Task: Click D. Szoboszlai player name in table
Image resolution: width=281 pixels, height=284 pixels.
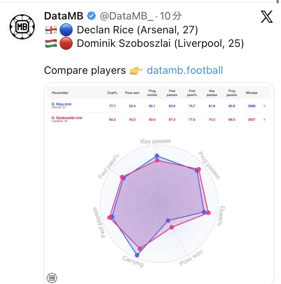Action: 64,118
